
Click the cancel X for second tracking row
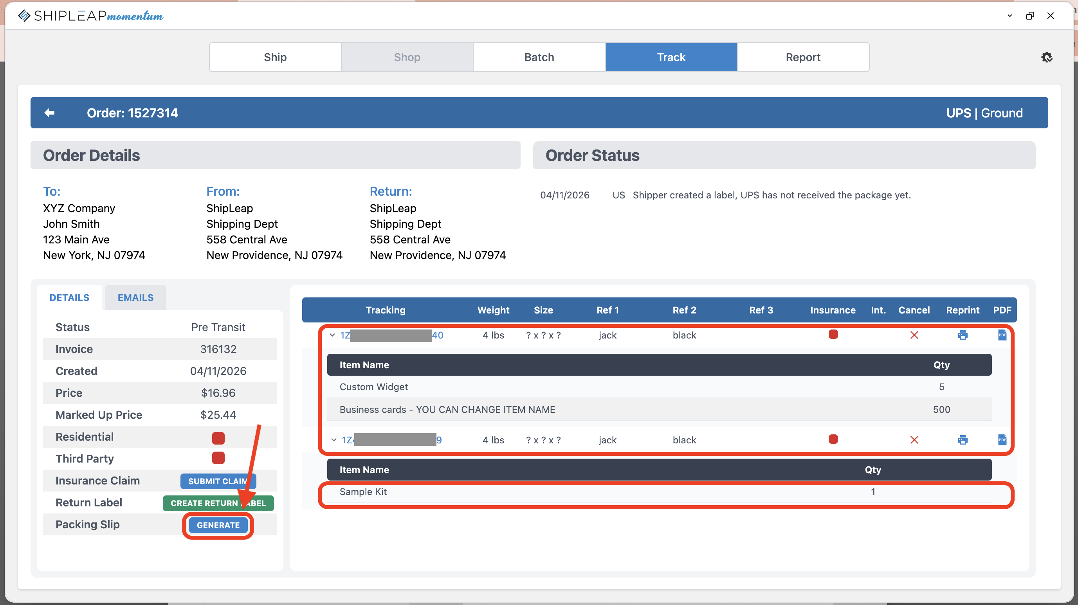tap(914, 440)
